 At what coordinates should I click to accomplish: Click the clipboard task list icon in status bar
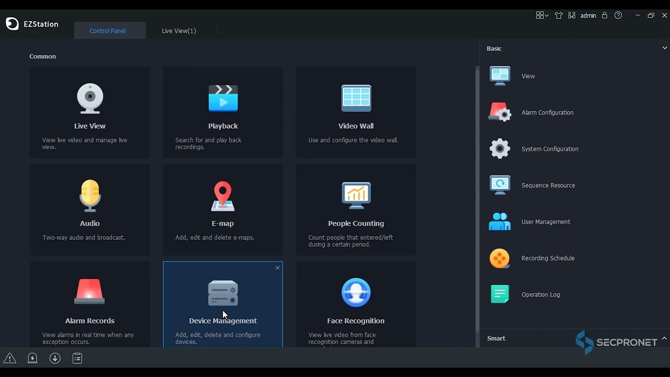point(77,358)
